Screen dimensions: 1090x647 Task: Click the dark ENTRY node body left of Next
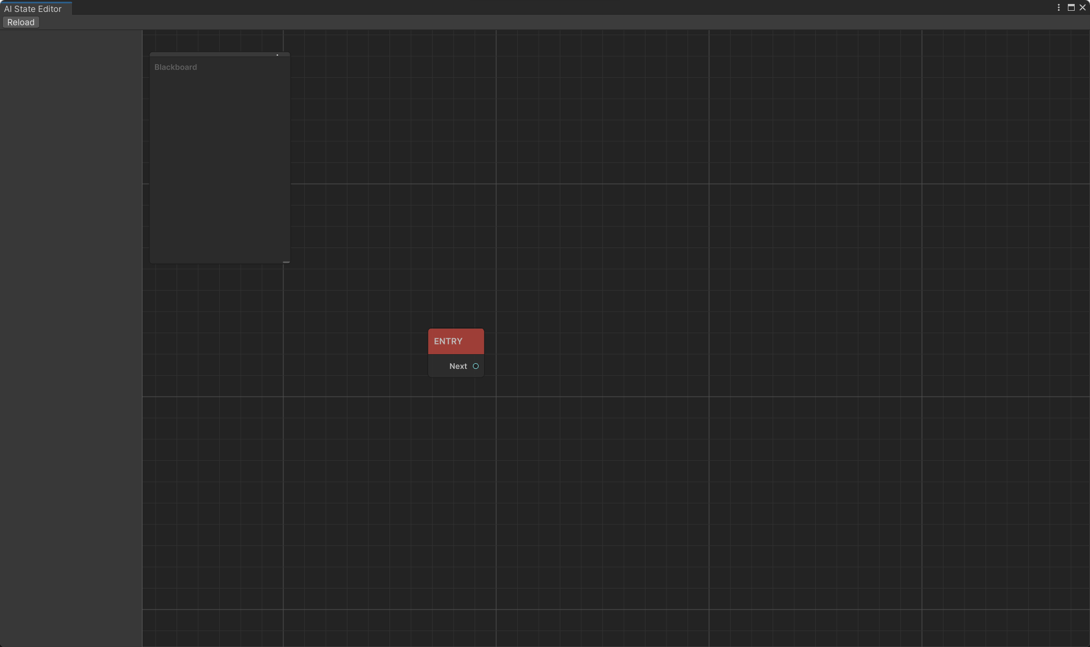tap(438, 366)
